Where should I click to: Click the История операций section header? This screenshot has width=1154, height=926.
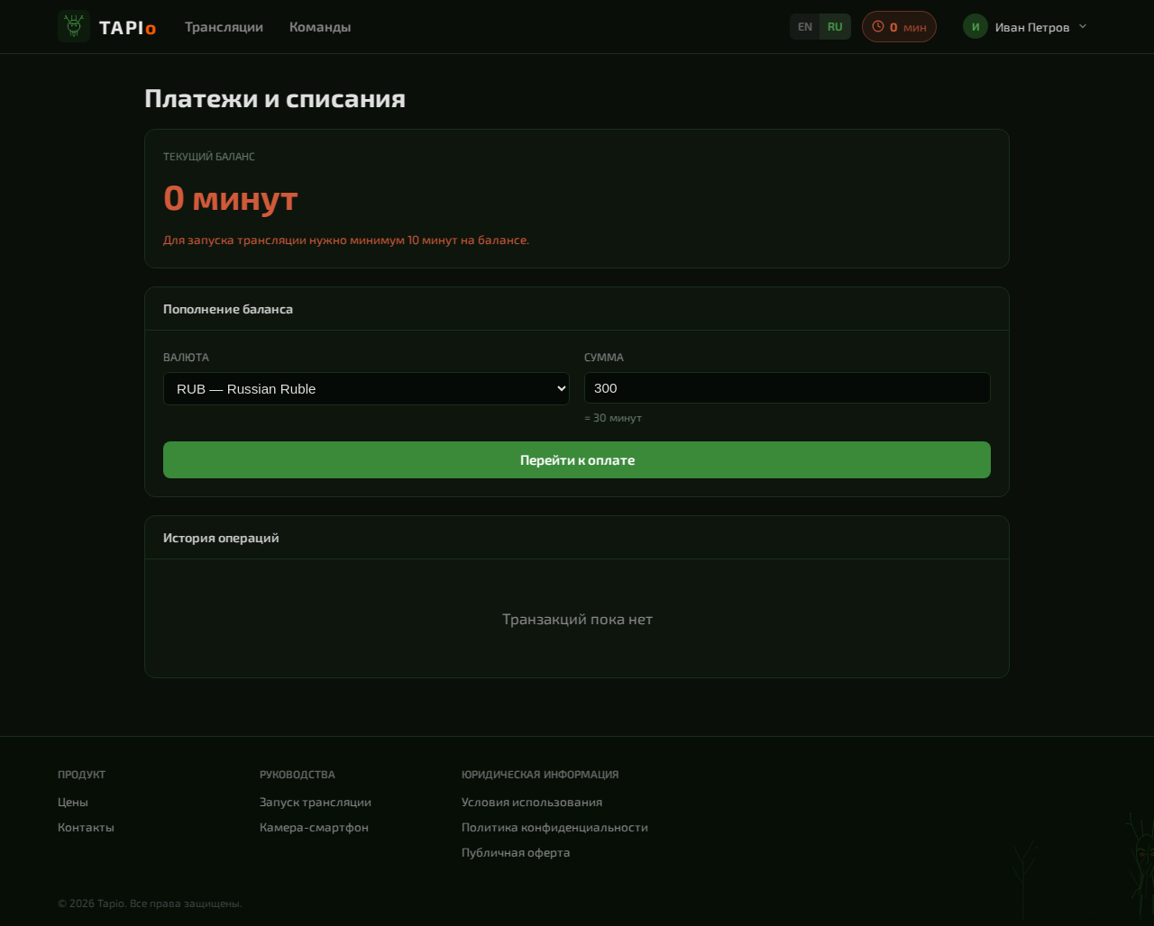tap(221, 538)
